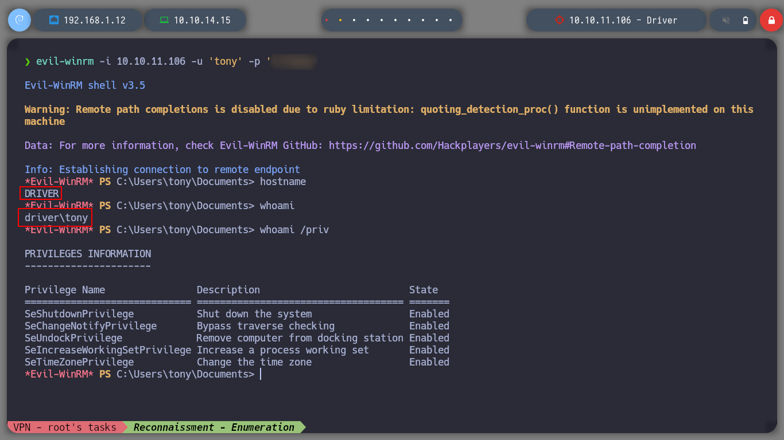Switch to the tenth workspace dot
This screenshot has height=440, width=784.
451,20
